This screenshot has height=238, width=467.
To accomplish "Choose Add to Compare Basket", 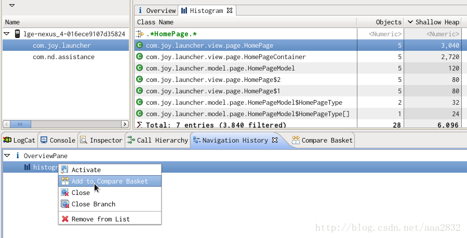I will [x=110, y=181].
